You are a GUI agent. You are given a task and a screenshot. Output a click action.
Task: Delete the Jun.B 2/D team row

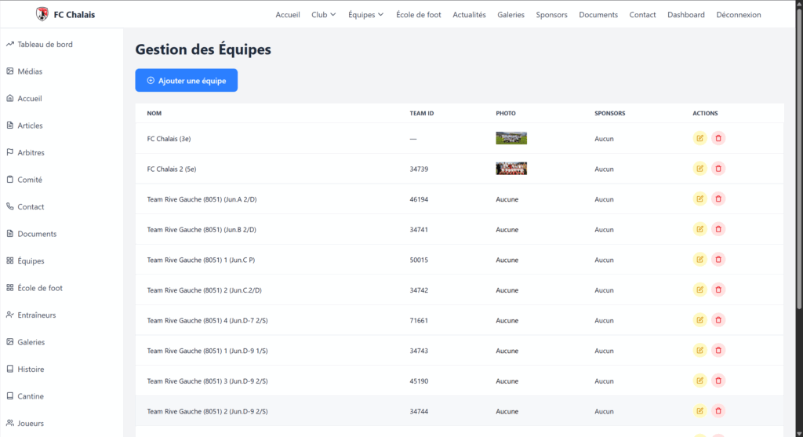718,229
